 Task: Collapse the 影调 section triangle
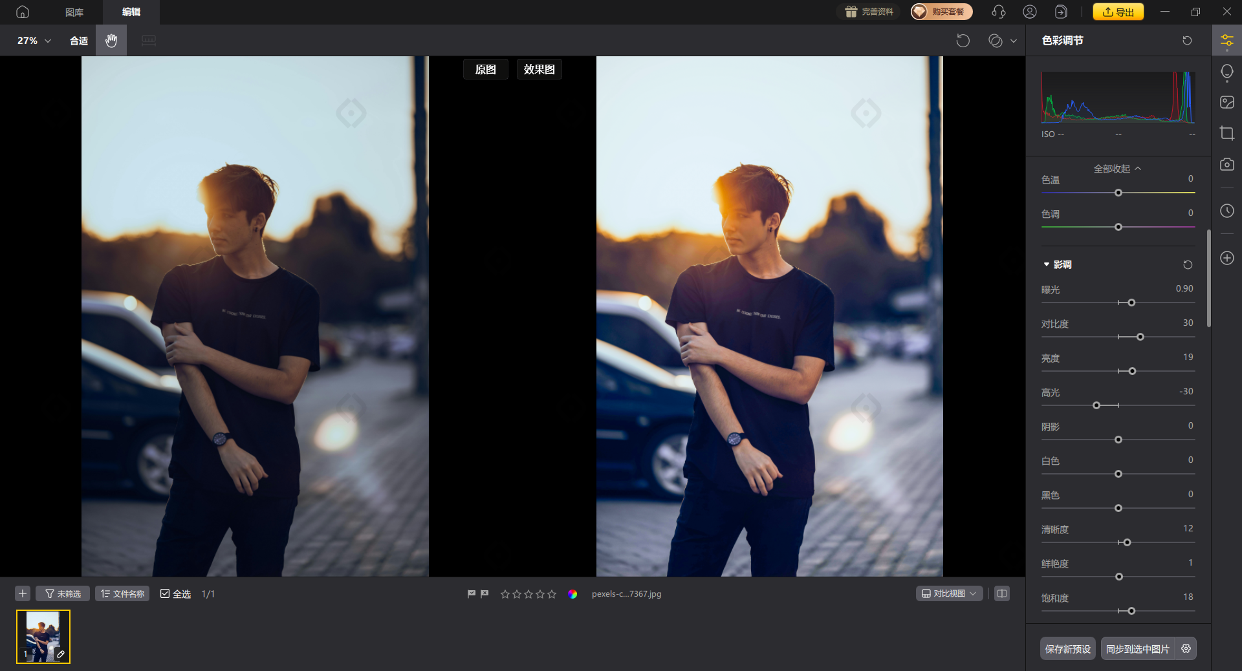pyautogui.click(x=1046, y=264)
